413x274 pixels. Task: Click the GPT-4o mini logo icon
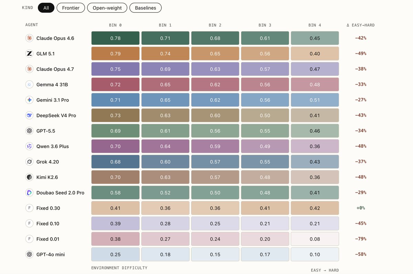pyautogui.click(x=29, y=255)
